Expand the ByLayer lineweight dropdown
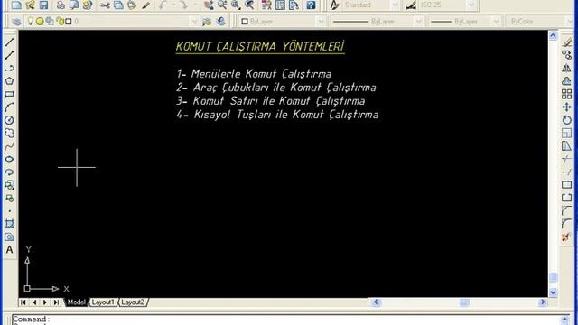This screenshot has height=325, width=578. [496, 22]
